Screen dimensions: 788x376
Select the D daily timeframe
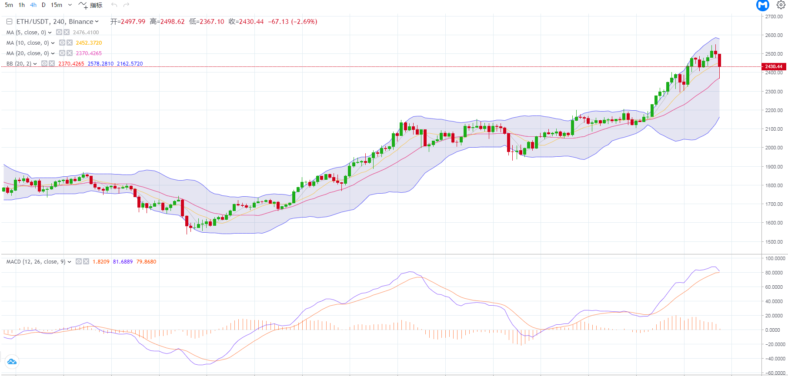pos(43,5)
